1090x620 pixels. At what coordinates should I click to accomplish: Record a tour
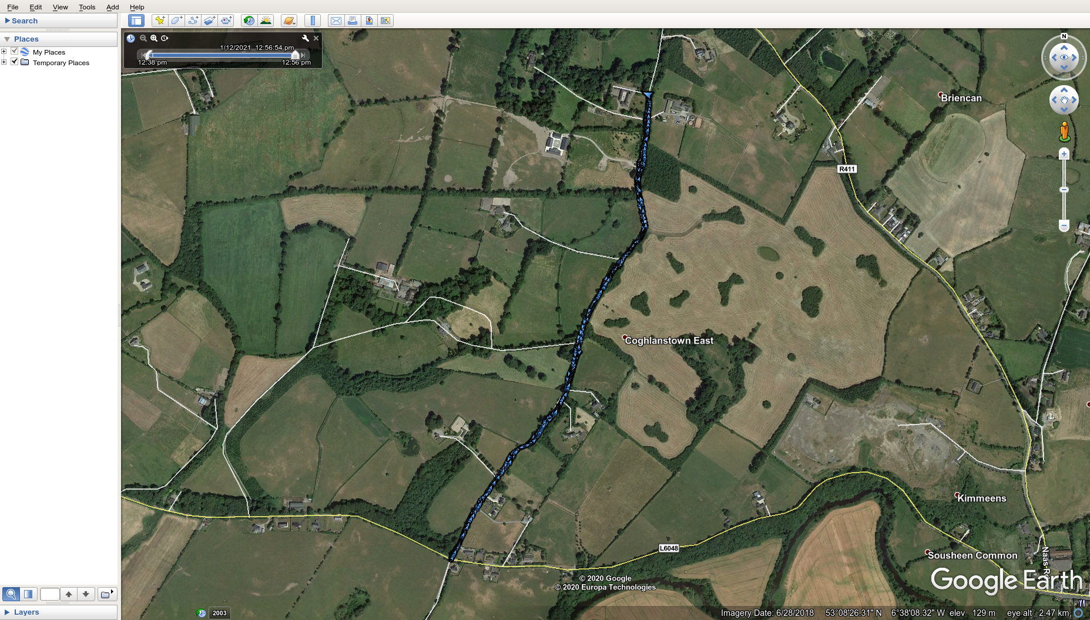(226, 21)
